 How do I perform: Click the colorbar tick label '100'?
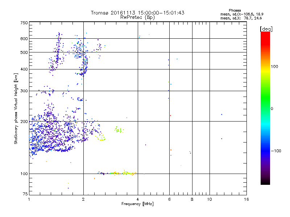click(274, 67)
